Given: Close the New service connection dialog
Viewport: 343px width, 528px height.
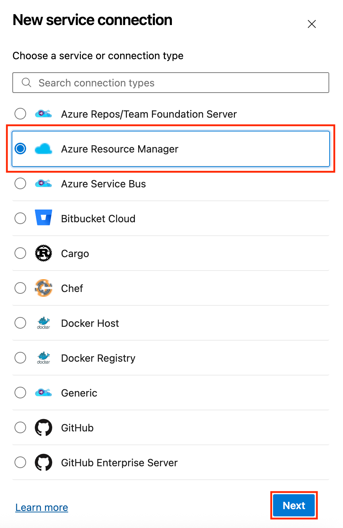Looking at the screenshot, I should [312, 24].
